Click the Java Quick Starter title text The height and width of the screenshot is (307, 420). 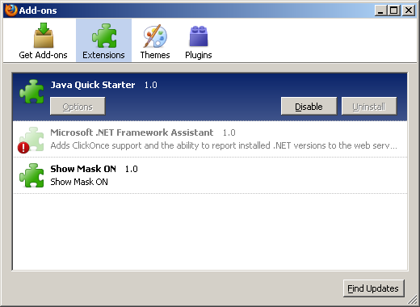(93, 85)
